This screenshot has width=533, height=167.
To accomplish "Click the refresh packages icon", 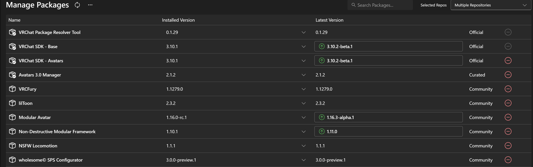I will 77,5.
